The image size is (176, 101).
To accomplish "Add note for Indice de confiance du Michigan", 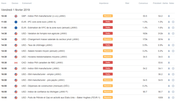I will (x=173, y=92).
